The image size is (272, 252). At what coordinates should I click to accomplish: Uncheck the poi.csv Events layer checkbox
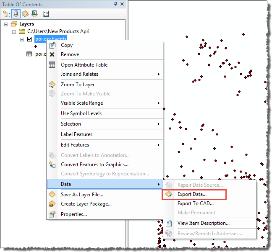[x=29, y=39]
